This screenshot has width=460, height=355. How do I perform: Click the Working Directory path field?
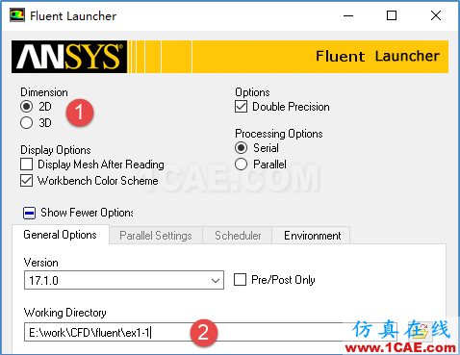[x=210, y=332]
